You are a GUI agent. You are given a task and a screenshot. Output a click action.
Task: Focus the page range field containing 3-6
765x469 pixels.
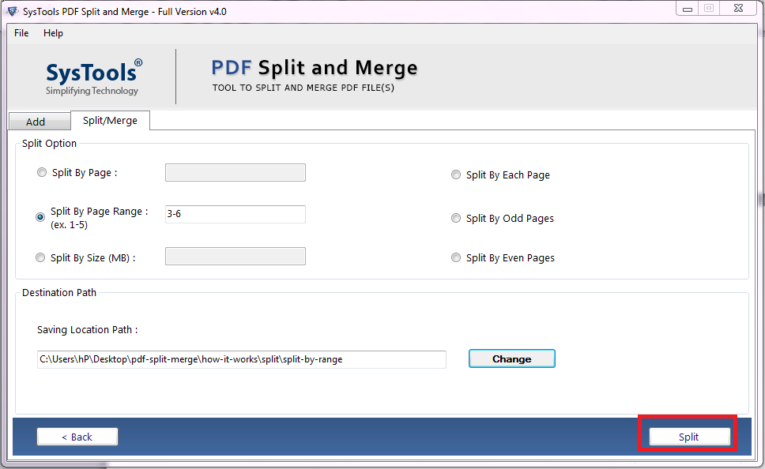[x=236, y=214]
